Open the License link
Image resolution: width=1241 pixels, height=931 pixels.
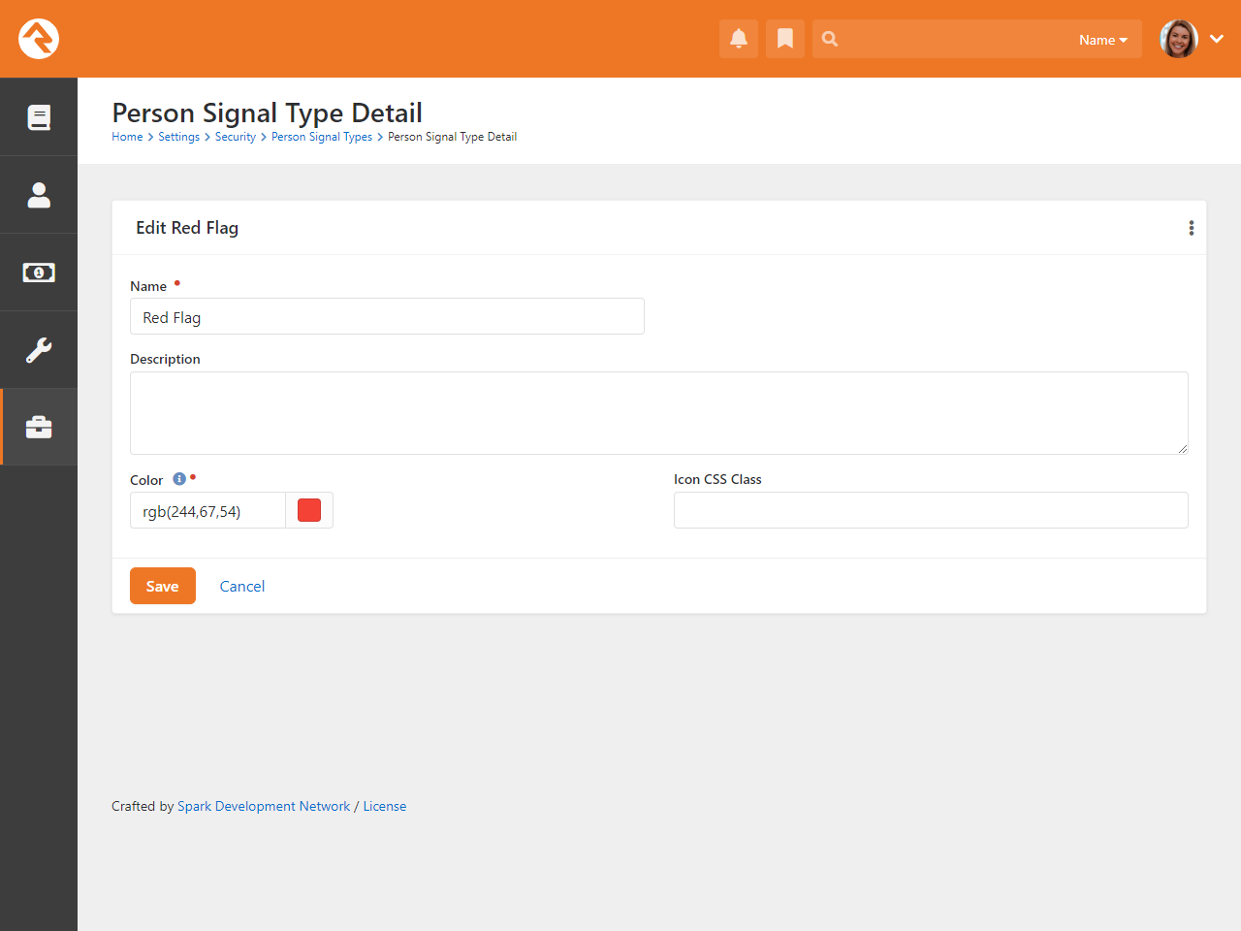(x=385, y=806)
